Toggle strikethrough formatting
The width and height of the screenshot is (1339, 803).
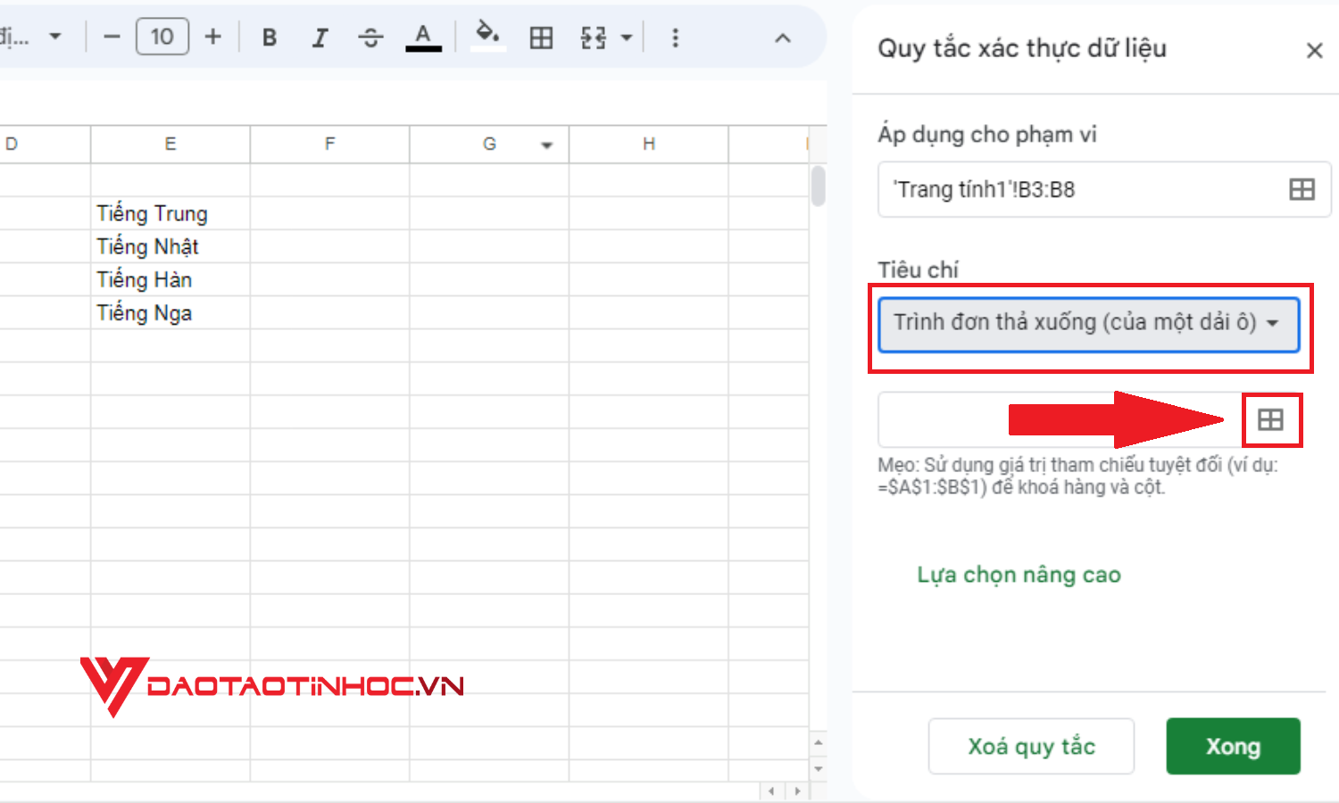(370, 37)
